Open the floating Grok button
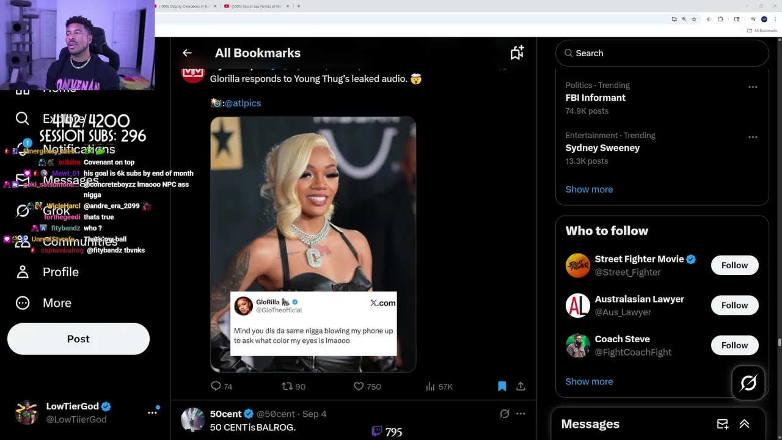Viewport: 782px width, 440px height. pos(748,383)
